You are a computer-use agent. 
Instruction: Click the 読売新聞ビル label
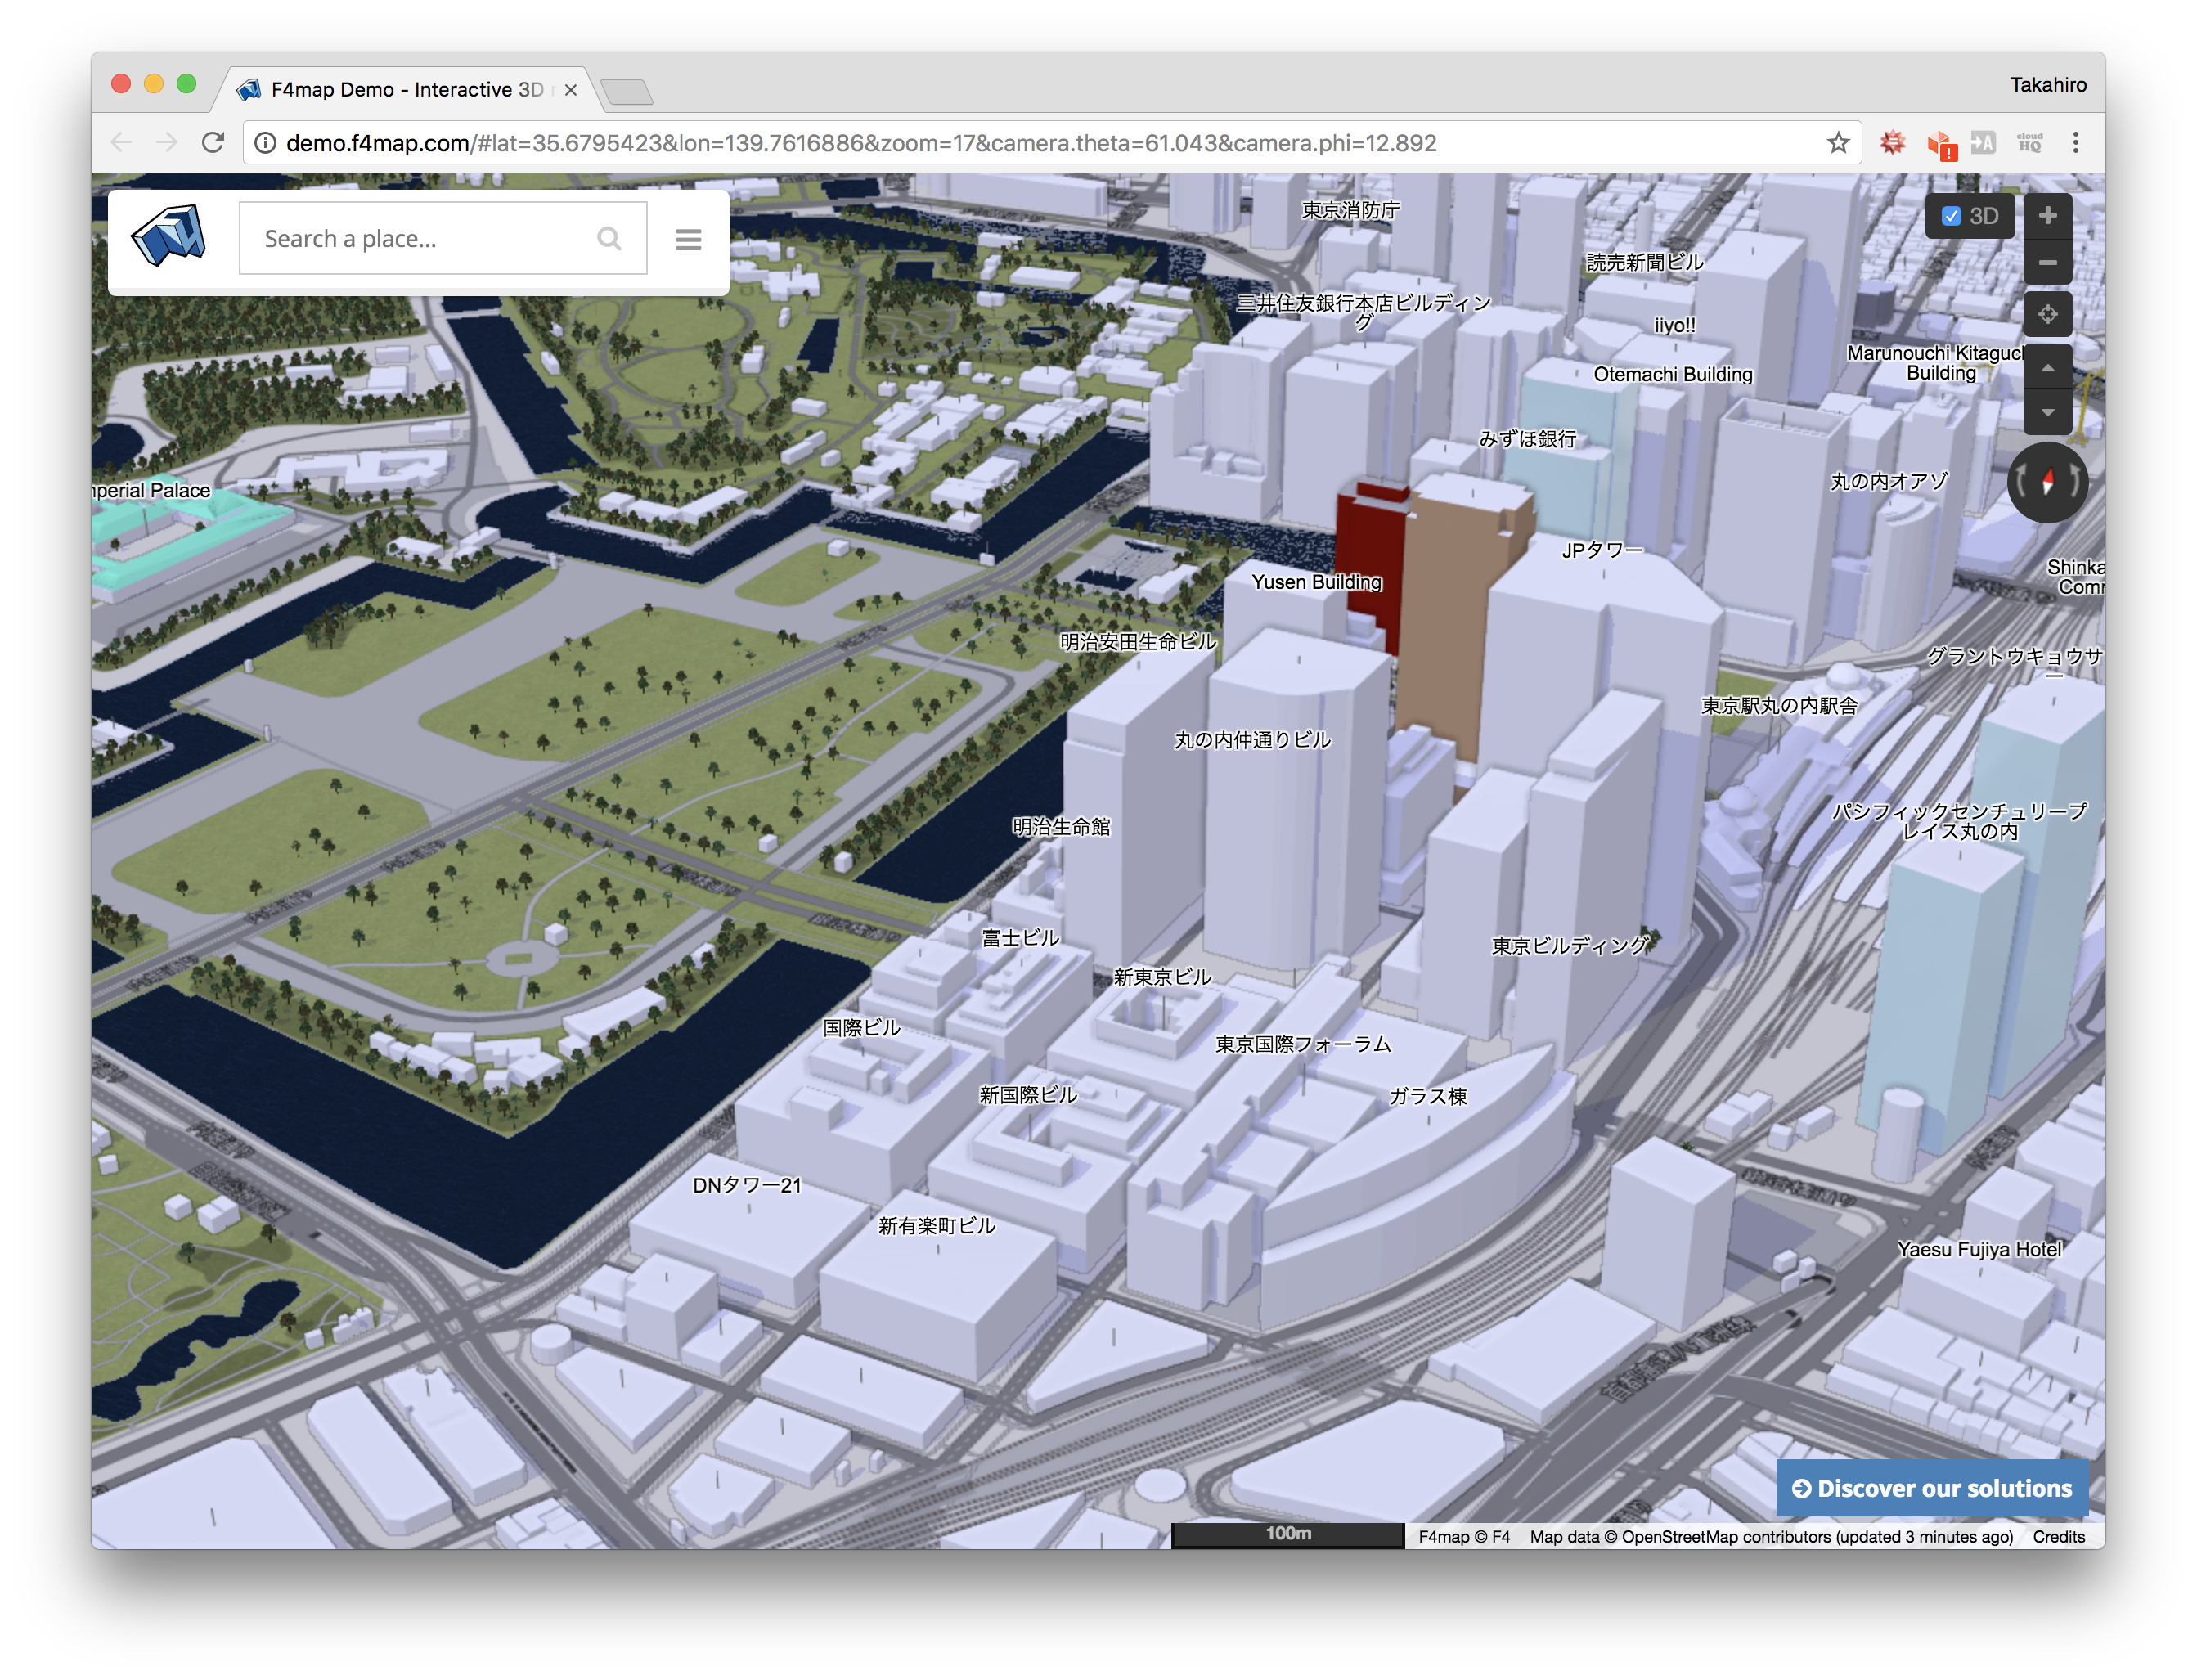1645,262
